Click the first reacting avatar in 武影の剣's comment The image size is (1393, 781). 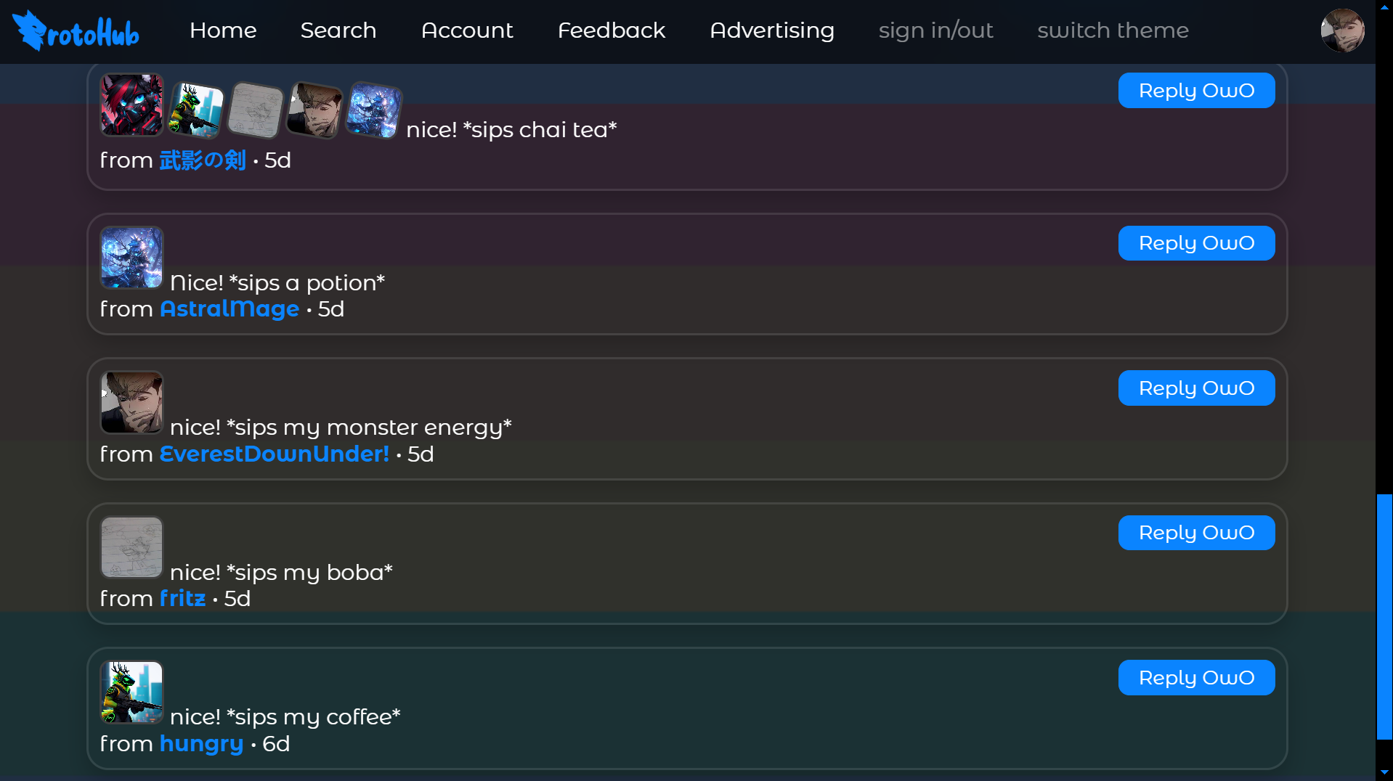point(131,105)
